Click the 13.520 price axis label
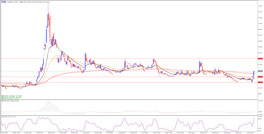264x134 pixels. [x=260, y=88]
